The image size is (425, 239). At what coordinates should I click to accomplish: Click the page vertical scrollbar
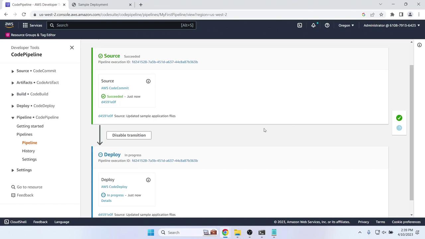pos(412,132)
